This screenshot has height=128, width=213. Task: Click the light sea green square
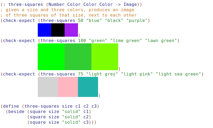pyautogui.click(x=88, y=87)
